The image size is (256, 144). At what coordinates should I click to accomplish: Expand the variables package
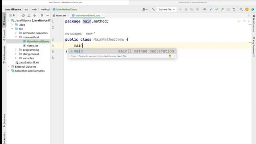pos(16,58)
